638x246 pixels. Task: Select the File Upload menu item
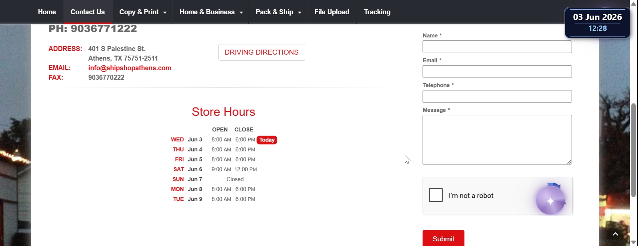332,12
